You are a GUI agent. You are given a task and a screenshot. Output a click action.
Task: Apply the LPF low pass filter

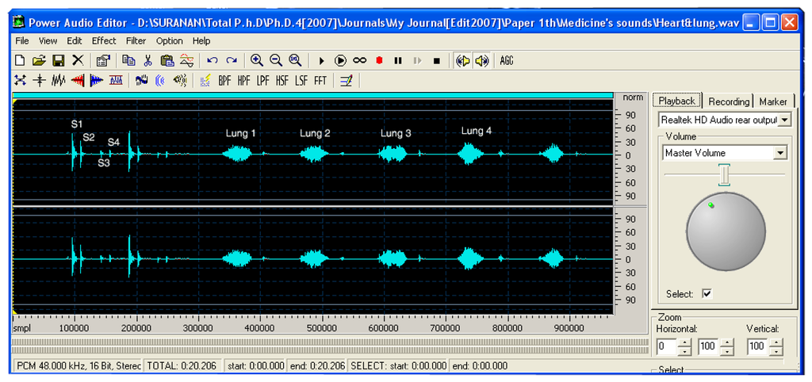[263, 80]
